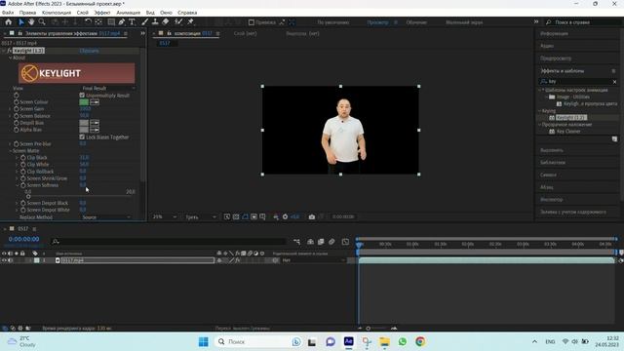
Task: Click the Screen Softness slider track
Action: 81,196
